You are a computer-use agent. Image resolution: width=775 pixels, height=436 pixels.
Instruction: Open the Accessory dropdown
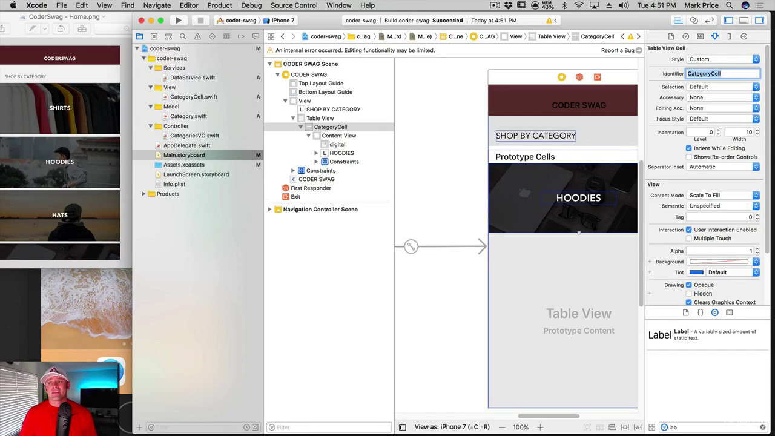[x=724, y=97]
